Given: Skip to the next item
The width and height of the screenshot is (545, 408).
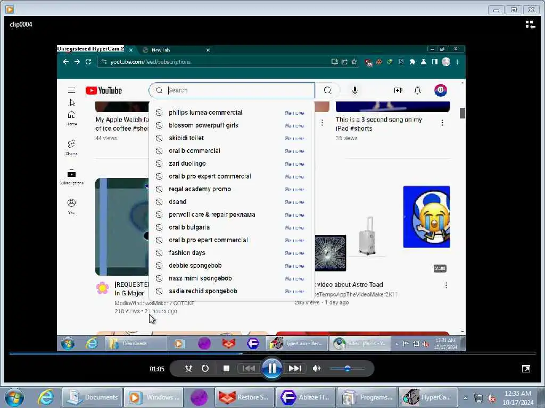Looking at the screenshot, I should pyautogui.click(x=295, y=369).
